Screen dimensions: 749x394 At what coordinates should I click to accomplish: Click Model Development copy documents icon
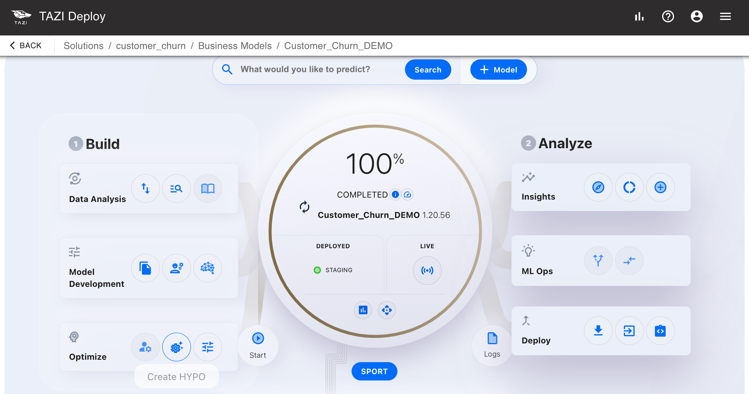[145, 268]
